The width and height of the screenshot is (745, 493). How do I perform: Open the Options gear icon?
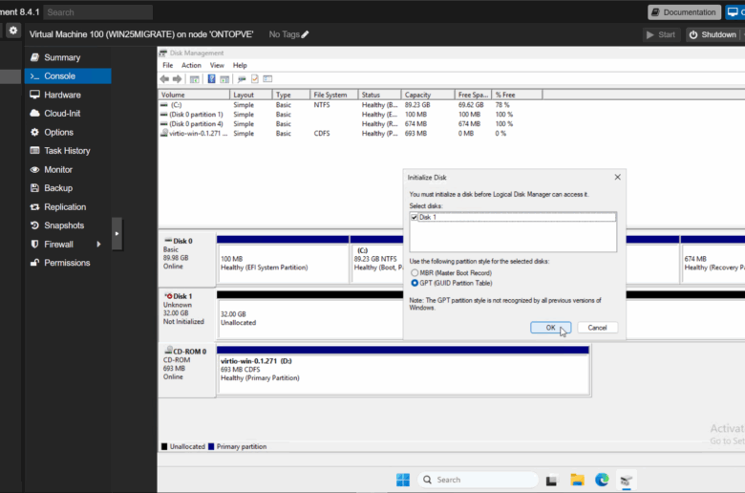click(x=34, y=132)
